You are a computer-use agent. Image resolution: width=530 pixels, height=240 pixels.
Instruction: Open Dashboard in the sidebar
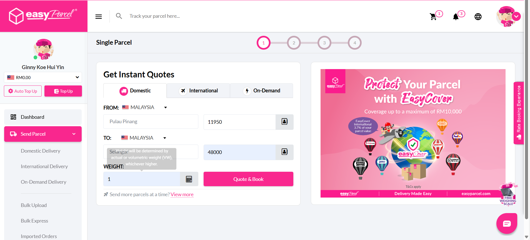click(43, 117)
